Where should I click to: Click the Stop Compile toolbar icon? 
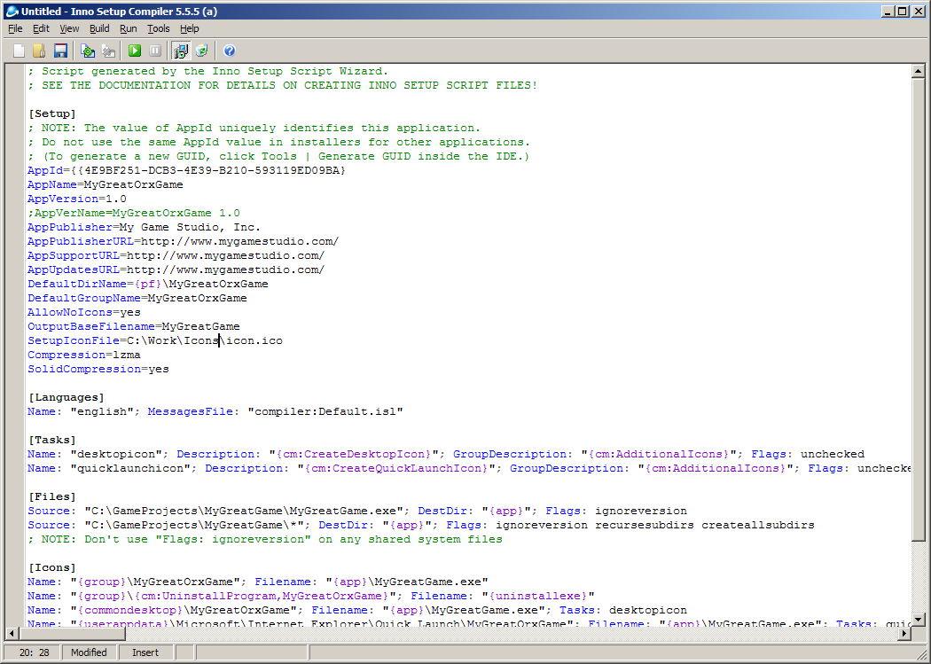click(x=109, y=51)
